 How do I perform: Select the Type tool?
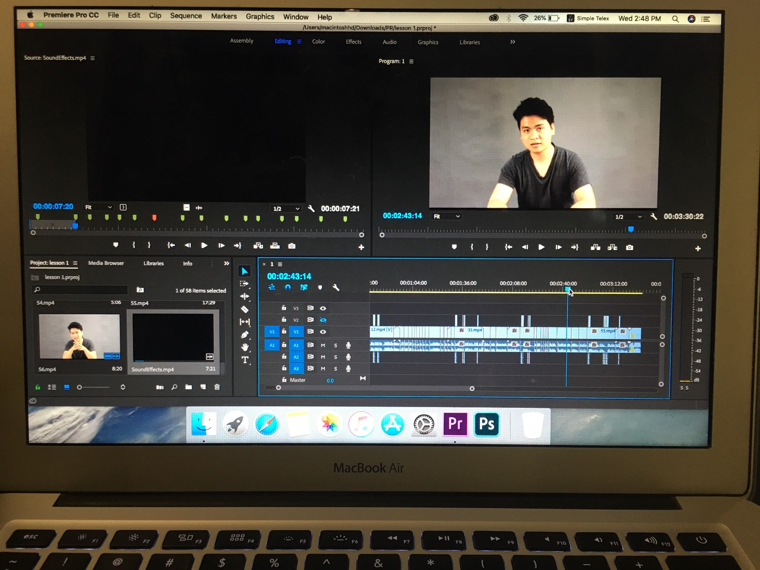coord(245,360)
